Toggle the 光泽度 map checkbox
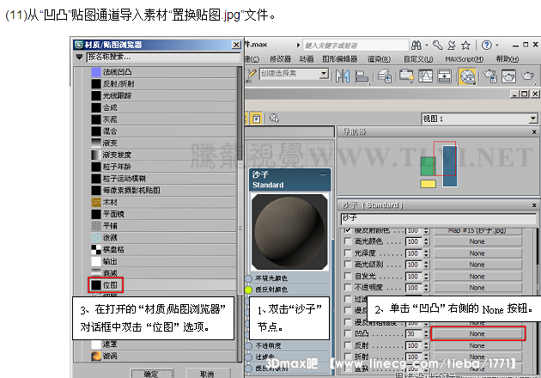This screenshot has height=378, width=541. [348, 253]
